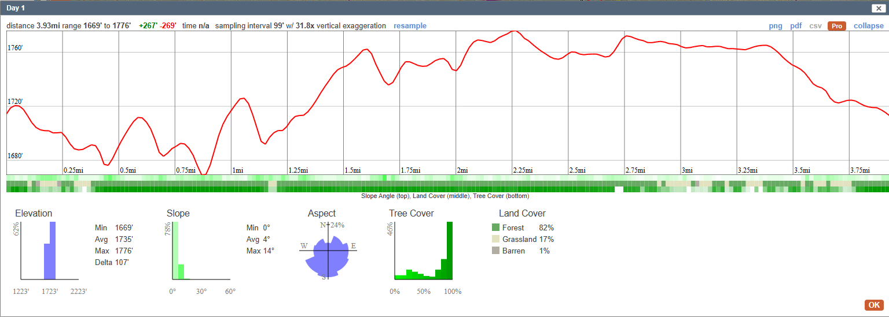Image resolution: width=889 pixels, height=317 pixels.
Task: Click the 1760' elevation axis label
Action: click(15, 48)
